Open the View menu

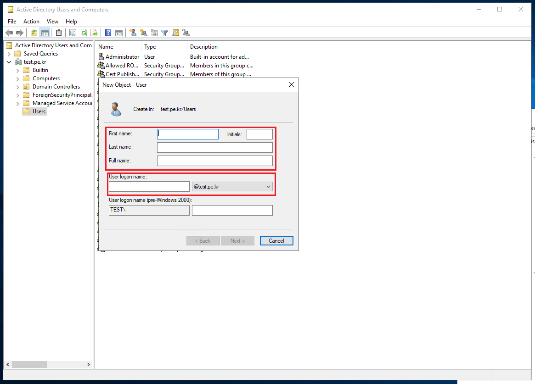tap(52, 22)
